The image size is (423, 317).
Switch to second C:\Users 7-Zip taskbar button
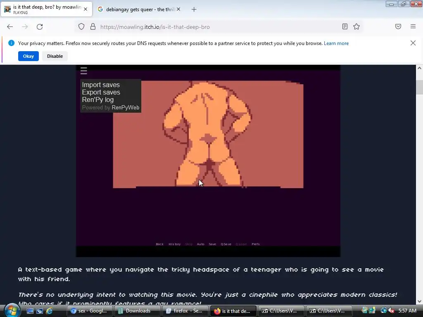coord(329,311)
